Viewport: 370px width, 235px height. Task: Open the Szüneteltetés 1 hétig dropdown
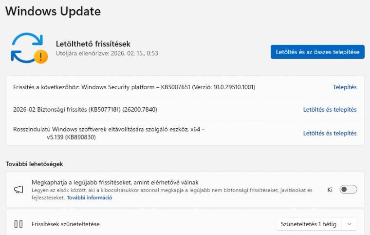point(309,224)
